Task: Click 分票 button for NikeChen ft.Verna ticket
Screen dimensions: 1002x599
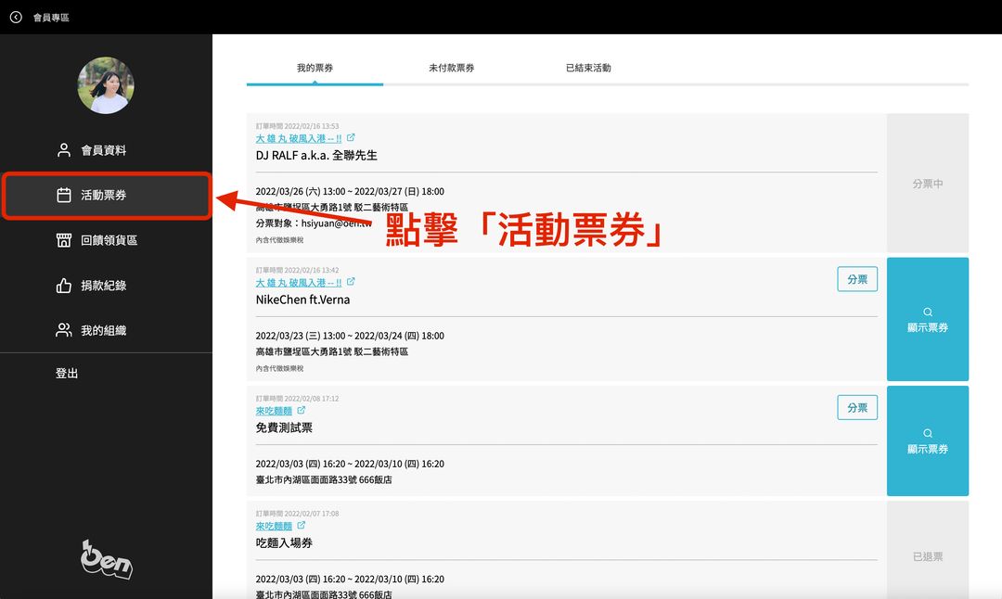Action: (857, 279)
